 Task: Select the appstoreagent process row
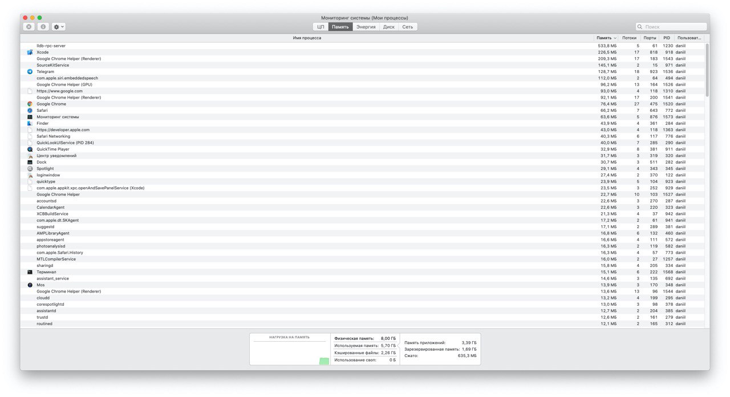(363, 240)
